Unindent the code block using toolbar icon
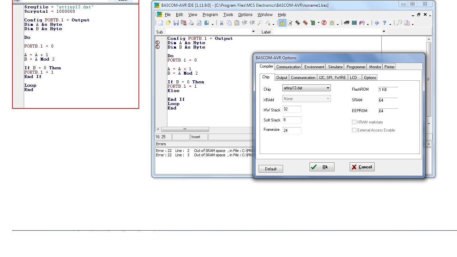 [x=252, y=23]
